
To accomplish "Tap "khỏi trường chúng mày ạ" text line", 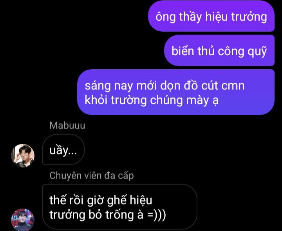I will pyautogui.click(x=152, y=100).
